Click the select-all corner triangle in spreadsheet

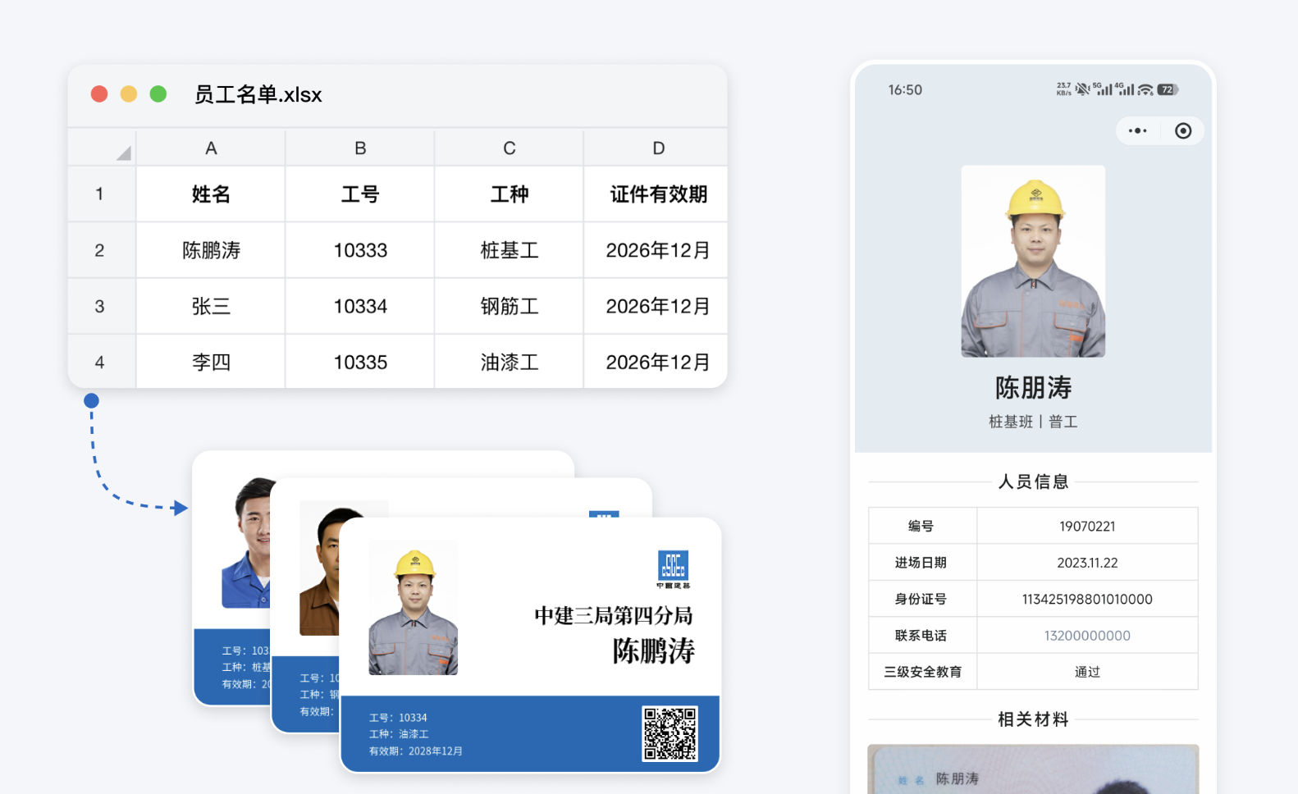[123, 153]
